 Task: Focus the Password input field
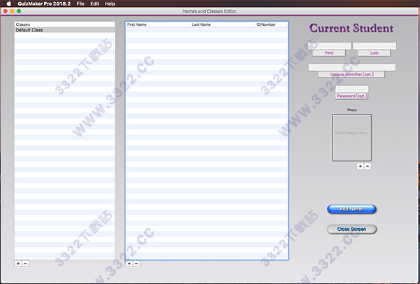click(351, 89)
